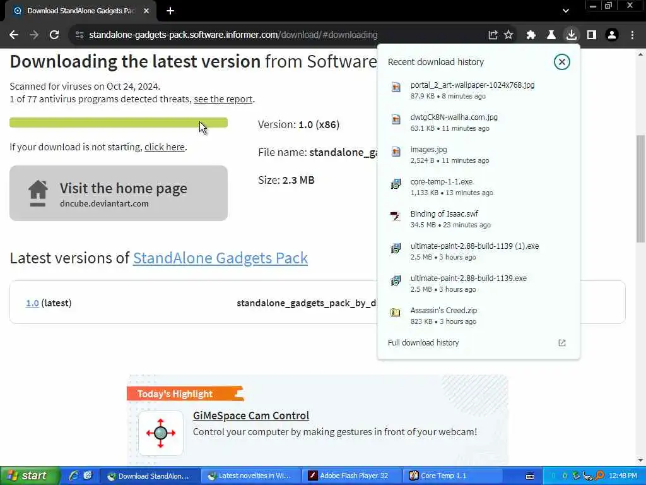
Task: Visit the home page dncube.deviantart.com
Action: 119,193
